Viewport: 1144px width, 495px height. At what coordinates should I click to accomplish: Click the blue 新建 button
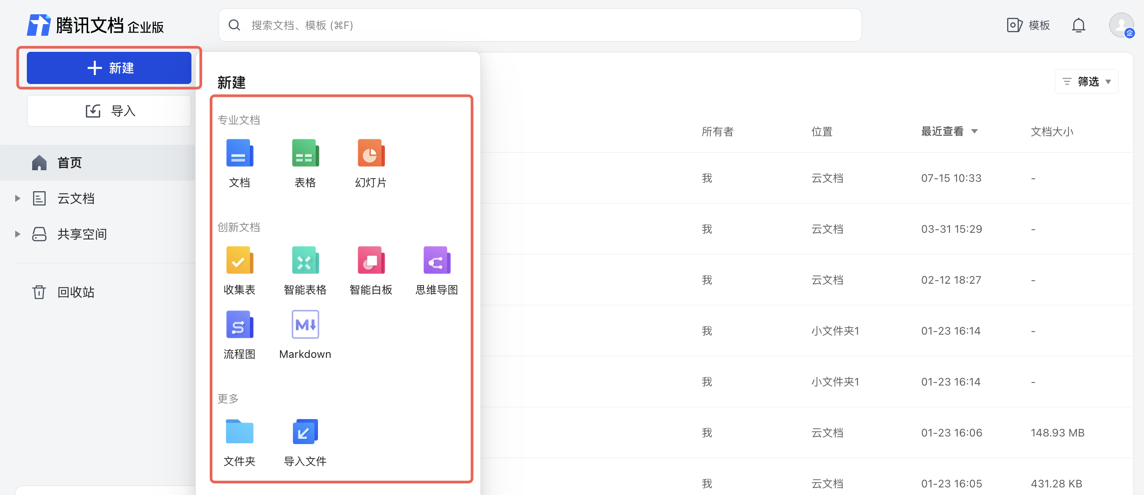tap(109, 68)
